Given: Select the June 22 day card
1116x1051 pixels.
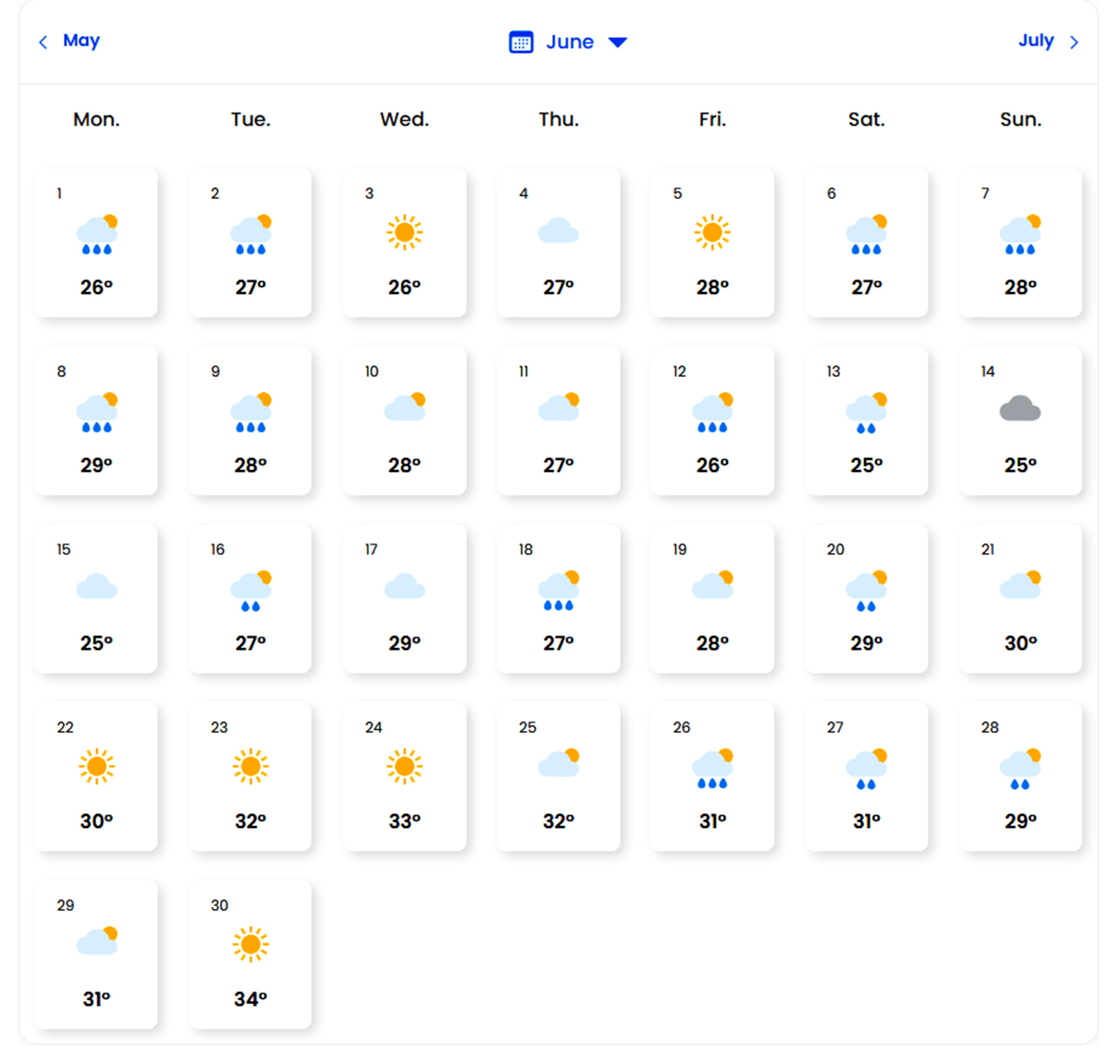Looking at the screenshot, I should pyautogui.click(x=96, y=776).
